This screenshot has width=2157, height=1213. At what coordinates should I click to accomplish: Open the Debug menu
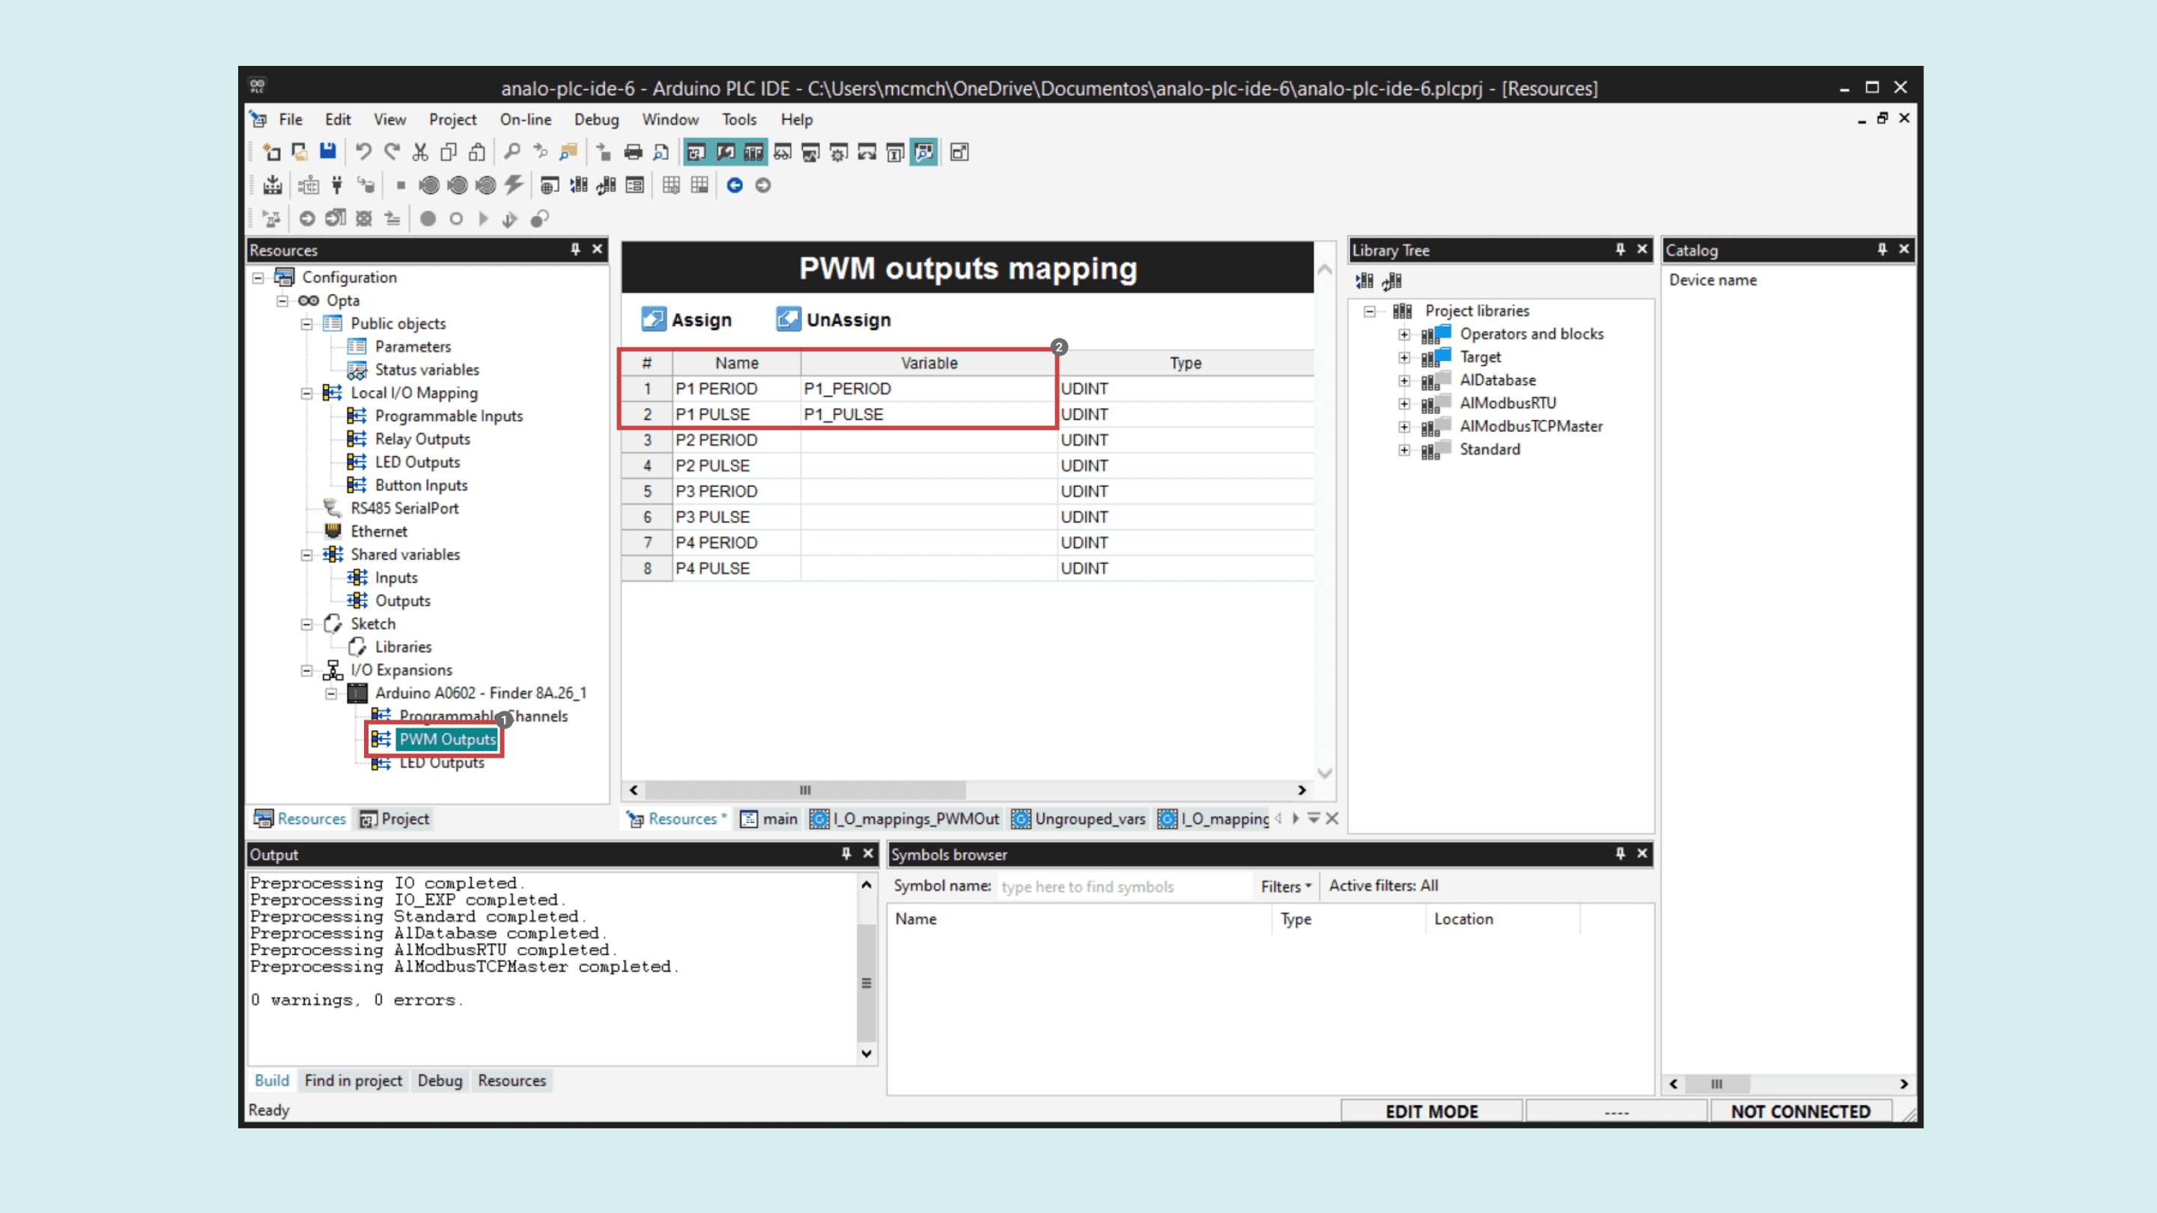[595, 120]
